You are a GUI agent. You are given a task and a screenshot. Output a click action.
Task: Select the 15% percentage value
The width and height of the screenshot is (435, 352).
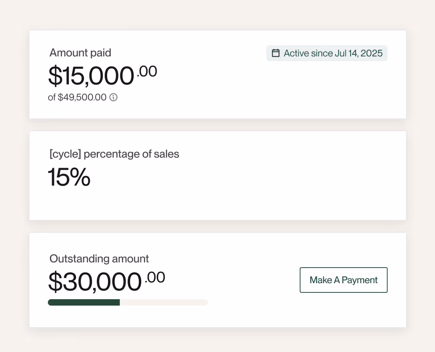[69, 177]
